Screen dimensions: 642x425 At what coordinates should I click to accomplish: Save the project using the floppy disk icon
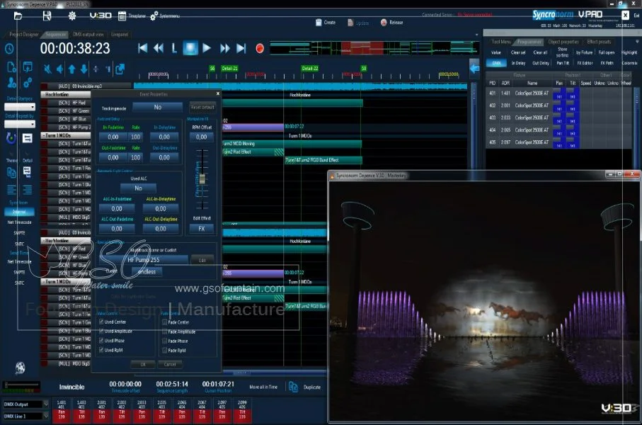click(x=47, y=16)
